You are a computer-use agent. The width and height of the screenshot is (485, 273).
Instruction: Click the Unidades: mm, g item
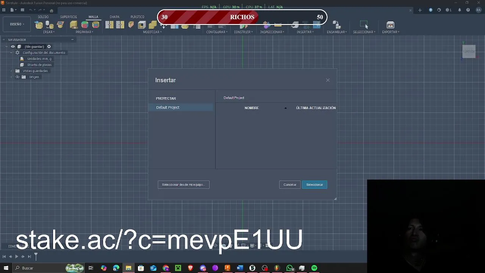point(39,59)
